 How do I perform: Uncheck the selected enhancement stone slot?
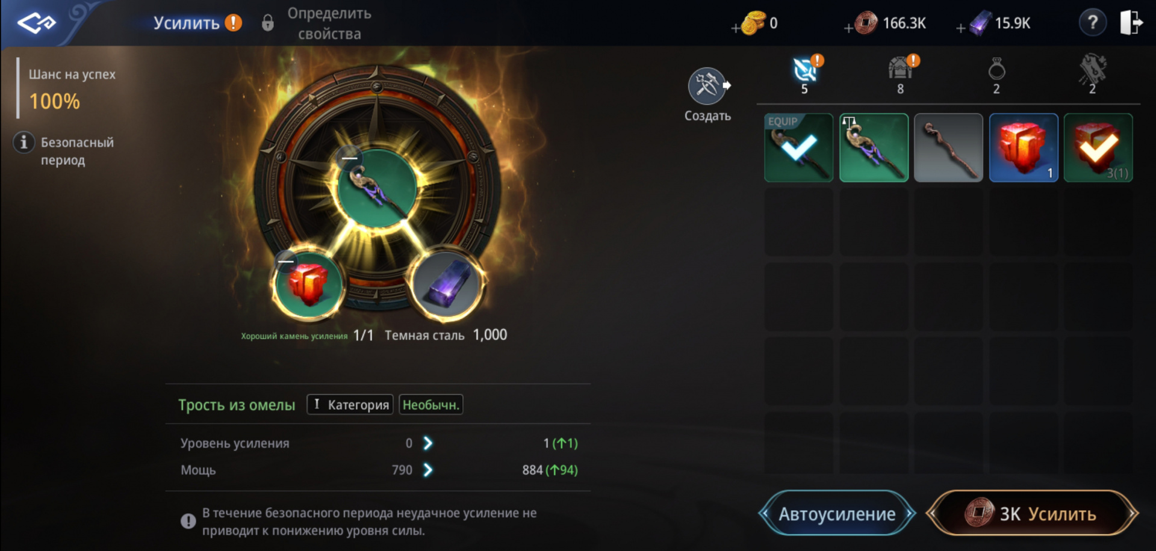[1098, 147]
